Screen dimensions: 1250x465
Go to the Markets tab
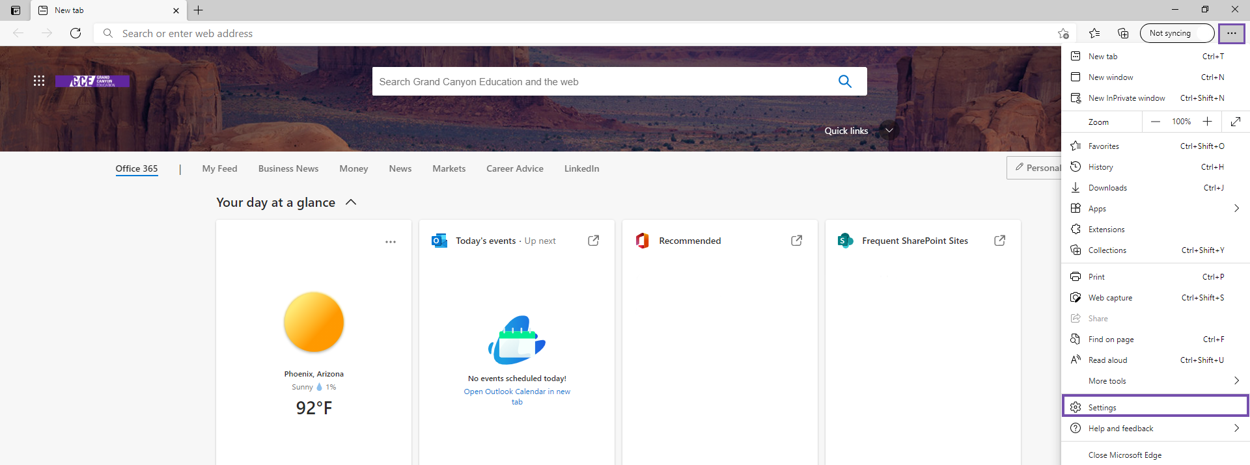point(449,168)
